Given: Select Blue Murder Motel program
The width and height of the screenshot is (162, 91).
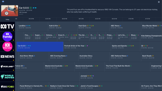Looking at the screenshot, I should (x=151, y=27).
